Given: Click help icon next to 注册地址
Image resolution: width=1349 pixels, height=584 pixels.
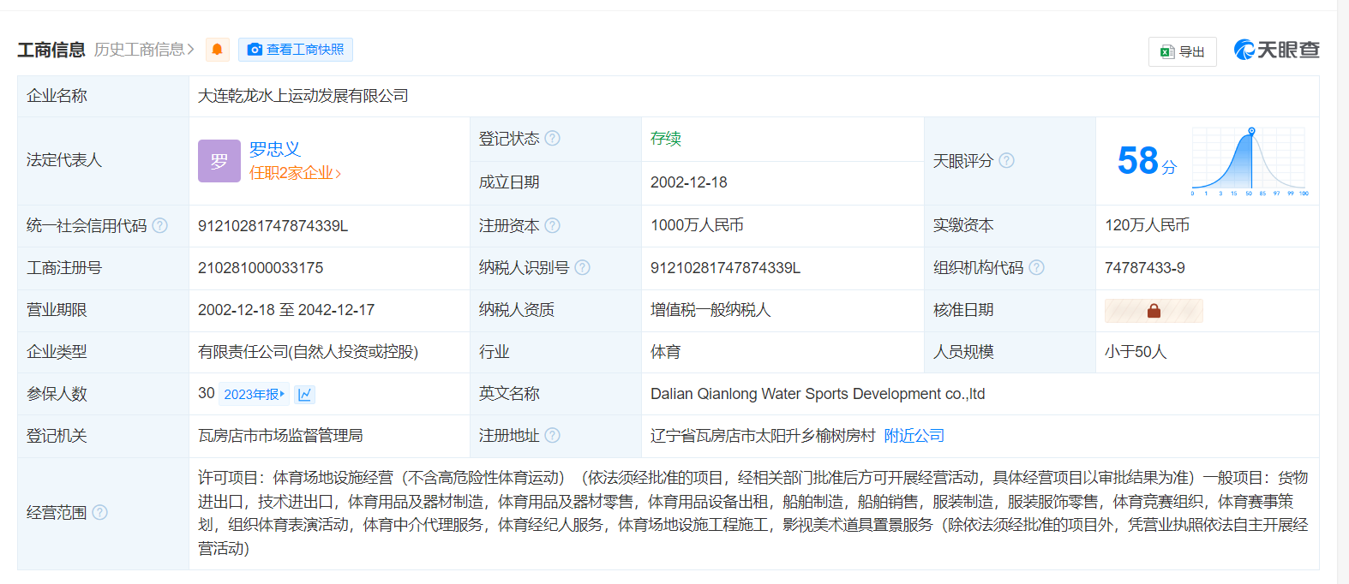Looking at the screenshot, I should [553, 435].
